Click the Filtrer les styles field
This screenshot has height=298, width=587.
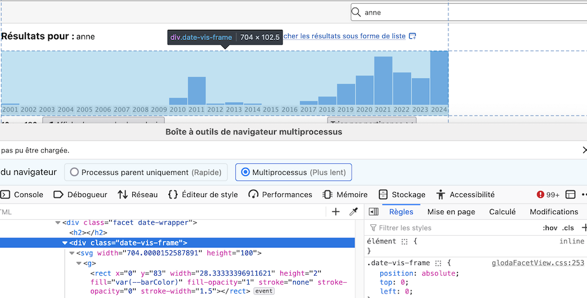point(445,227)
